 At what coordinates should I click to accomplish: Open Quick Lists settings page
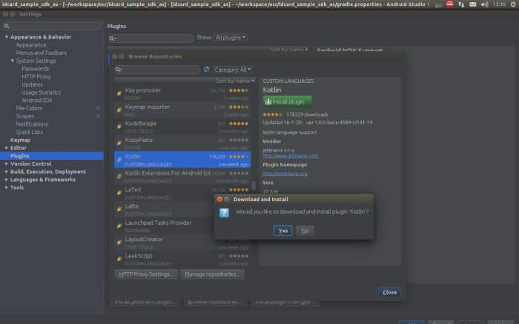(x=30, y=132)
